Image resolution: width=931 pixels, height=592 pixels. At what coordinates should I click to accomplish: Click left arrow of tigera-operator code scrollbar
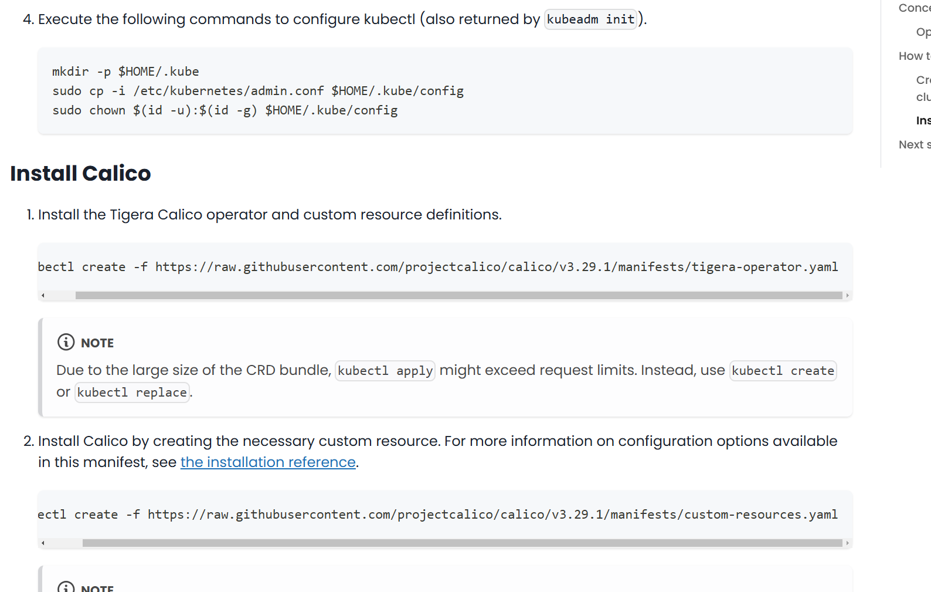pos(43,295)
